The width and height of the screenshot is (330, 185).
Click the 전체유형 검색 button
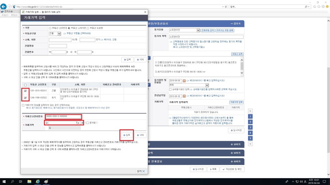pos(208,30)
